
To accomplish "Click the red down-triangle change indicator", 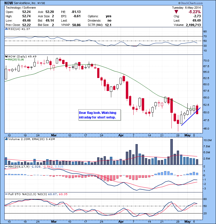I will pyautogui.click(x=176, y=12).
